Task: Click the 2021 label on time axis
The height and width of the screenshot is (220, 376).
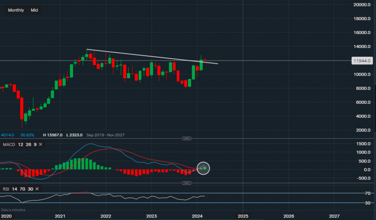Action: click(60, 216)
